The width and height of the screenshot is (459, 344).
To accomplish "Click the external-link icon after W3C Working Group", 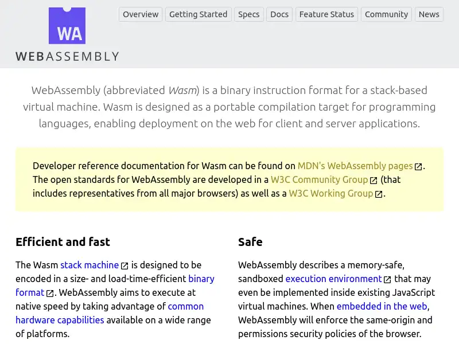I will click(378, 193).
